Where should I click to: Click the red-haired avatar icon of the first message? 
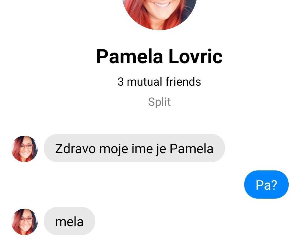coord(24,149)
